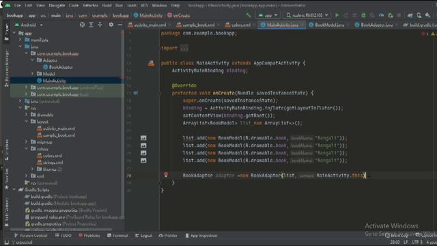Expand the drawable folder
Image resolution: width=437 pixels, height=246 pixels.
[x=26, y=115]
